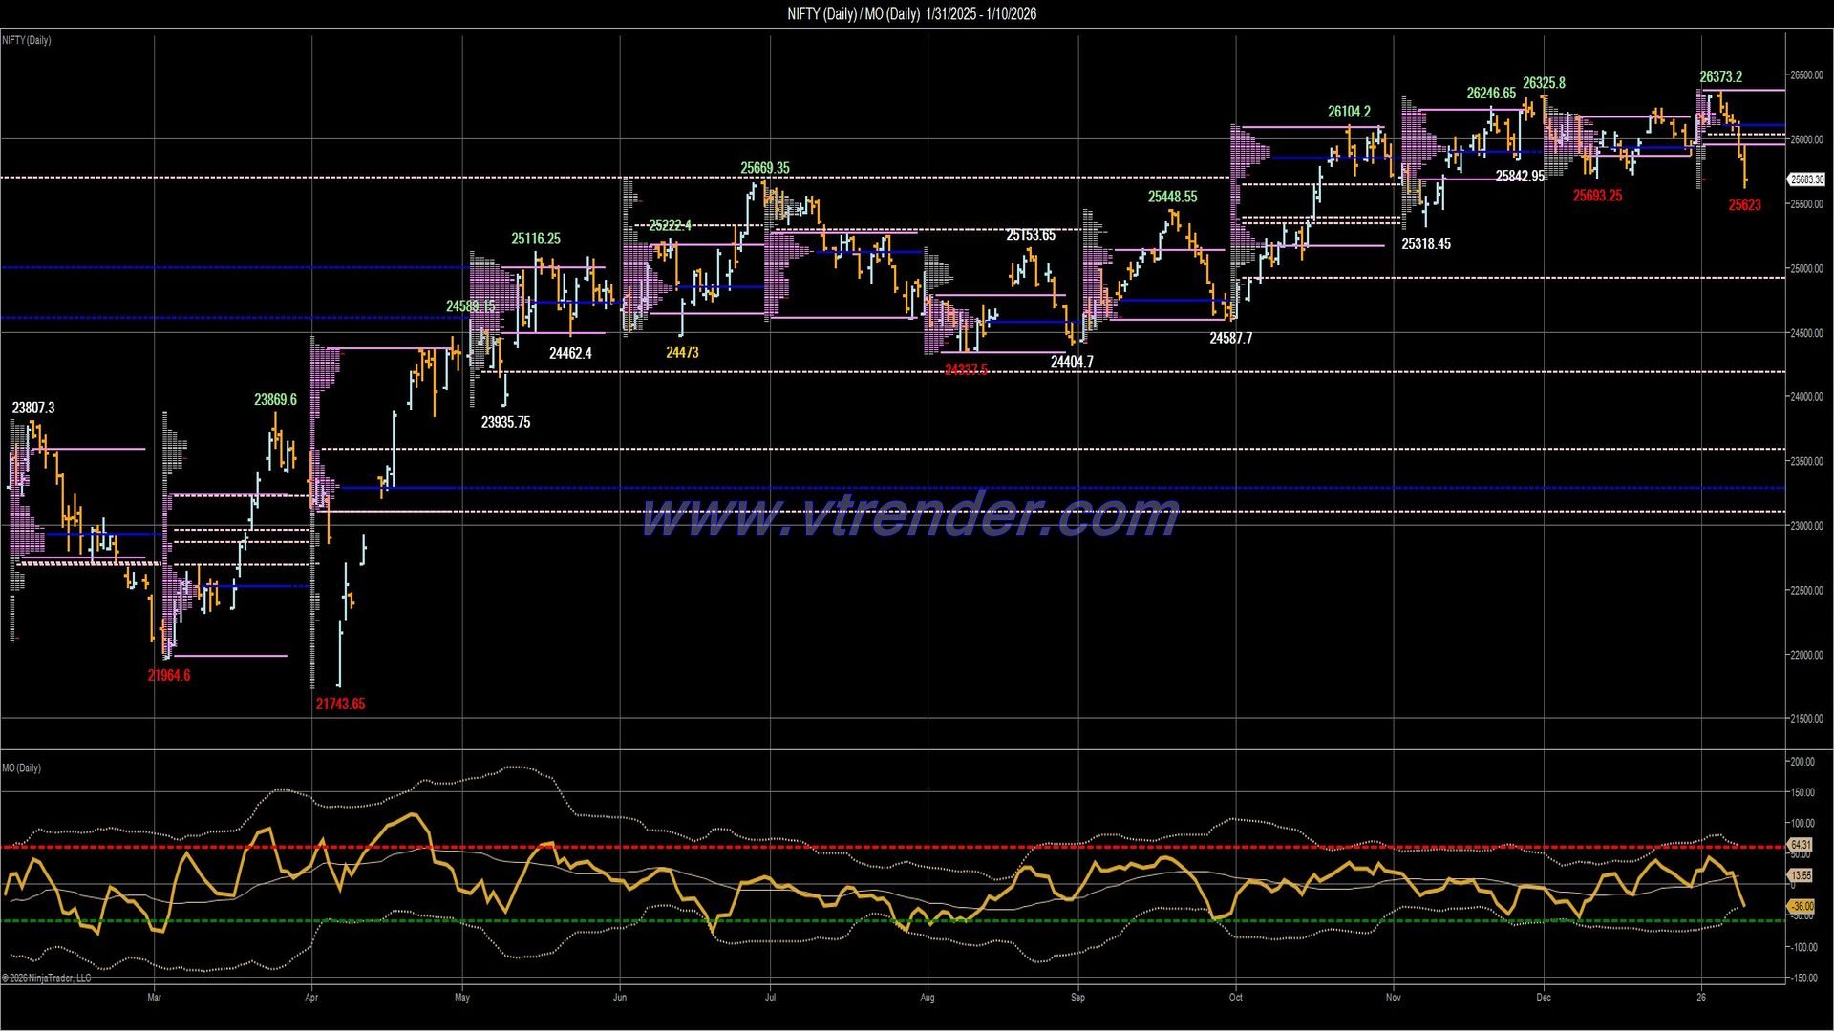
Task: Click the 13.55 indicator value marker
Action: (1800, 875)
